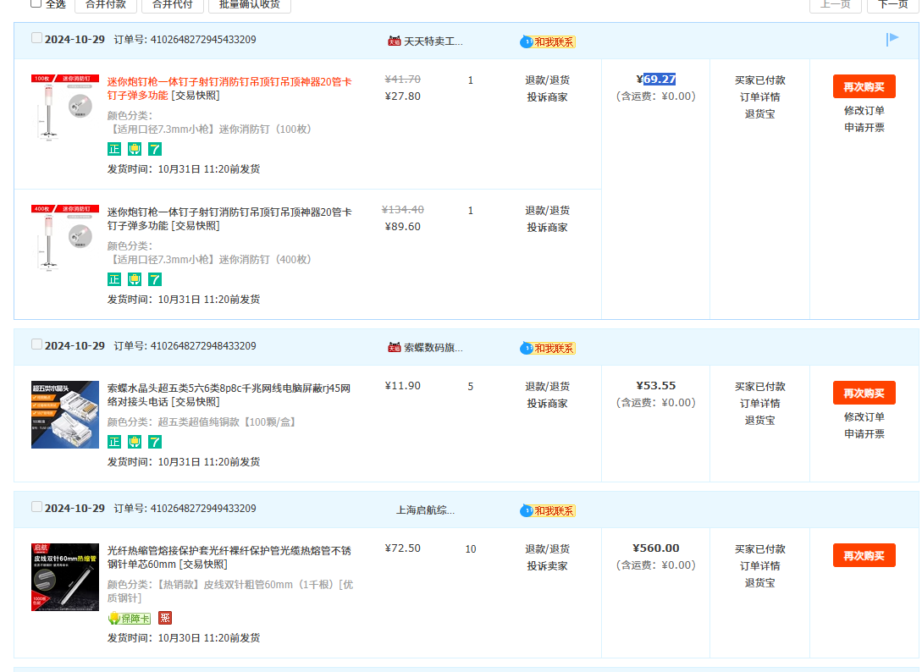This screenshot has height=672, width=922.
Task: Select checkbox for order ending 949433209
Action: point(36,507)
